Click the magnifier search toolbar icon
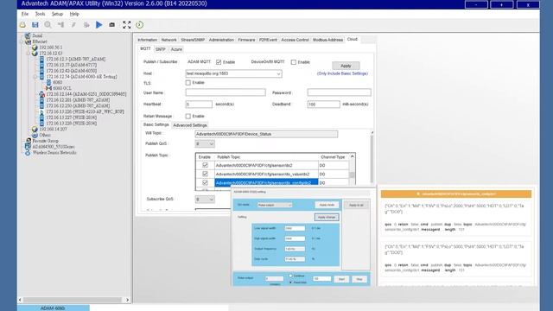Viewport: 553px width, 311px height. tap(48, 25)
